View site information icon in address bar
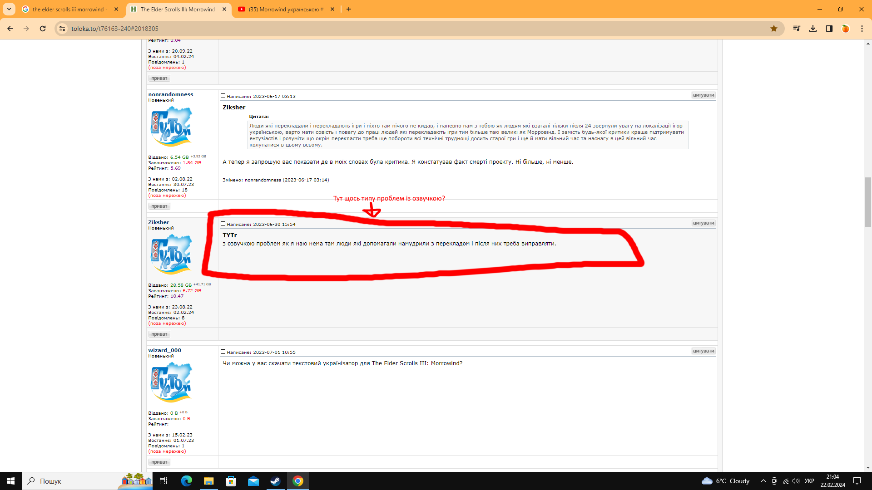Screen dimensions: 872x490 [x=63, y=29]
